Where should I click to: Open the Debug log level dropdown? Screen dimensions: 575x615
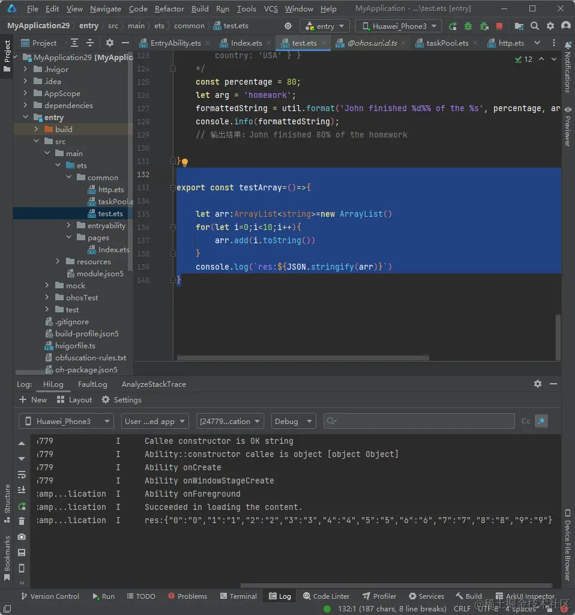(293, 421)
